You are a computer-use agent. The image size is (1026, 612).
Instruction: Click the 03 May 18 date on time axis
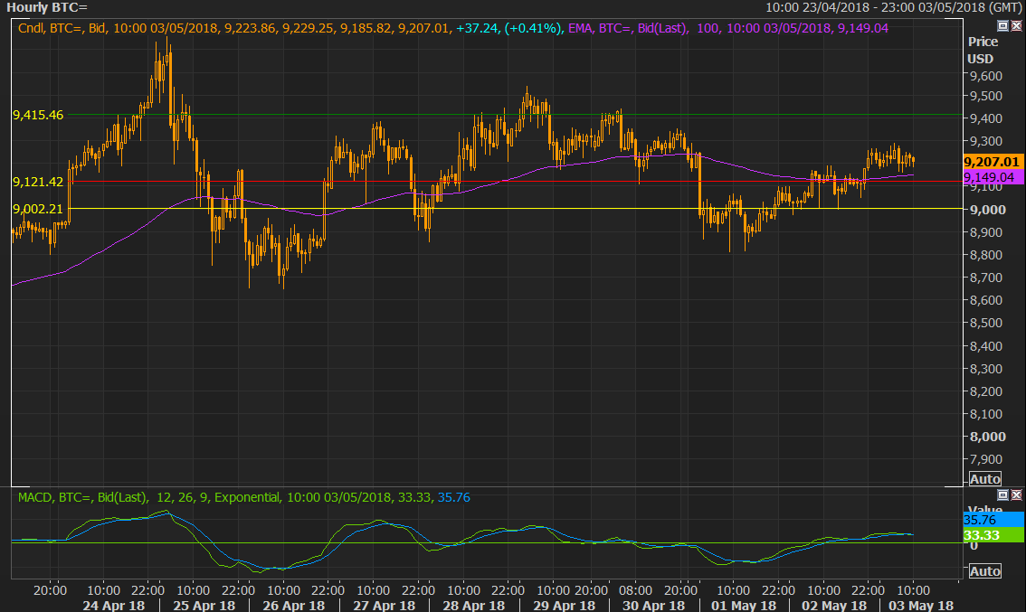click(920, 605)
